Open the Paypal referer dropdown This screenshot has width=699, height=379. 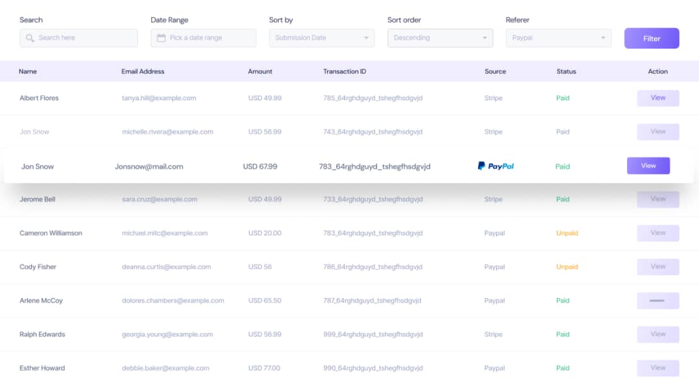(558, 38)
